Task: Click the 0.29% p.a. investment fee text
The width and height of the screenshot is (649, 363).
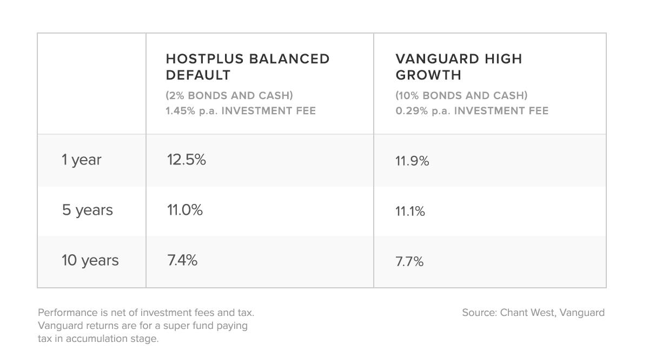Action: click(472, 111)
